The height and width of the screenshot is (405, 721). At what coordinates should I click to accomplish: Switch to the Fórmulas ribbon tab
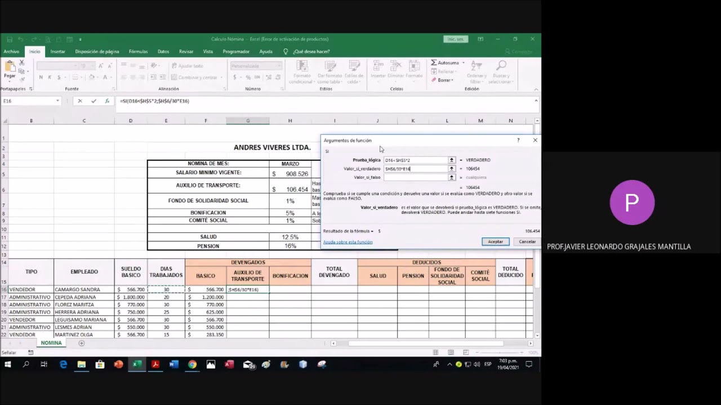pyautogui.click(x=138, y=52)
